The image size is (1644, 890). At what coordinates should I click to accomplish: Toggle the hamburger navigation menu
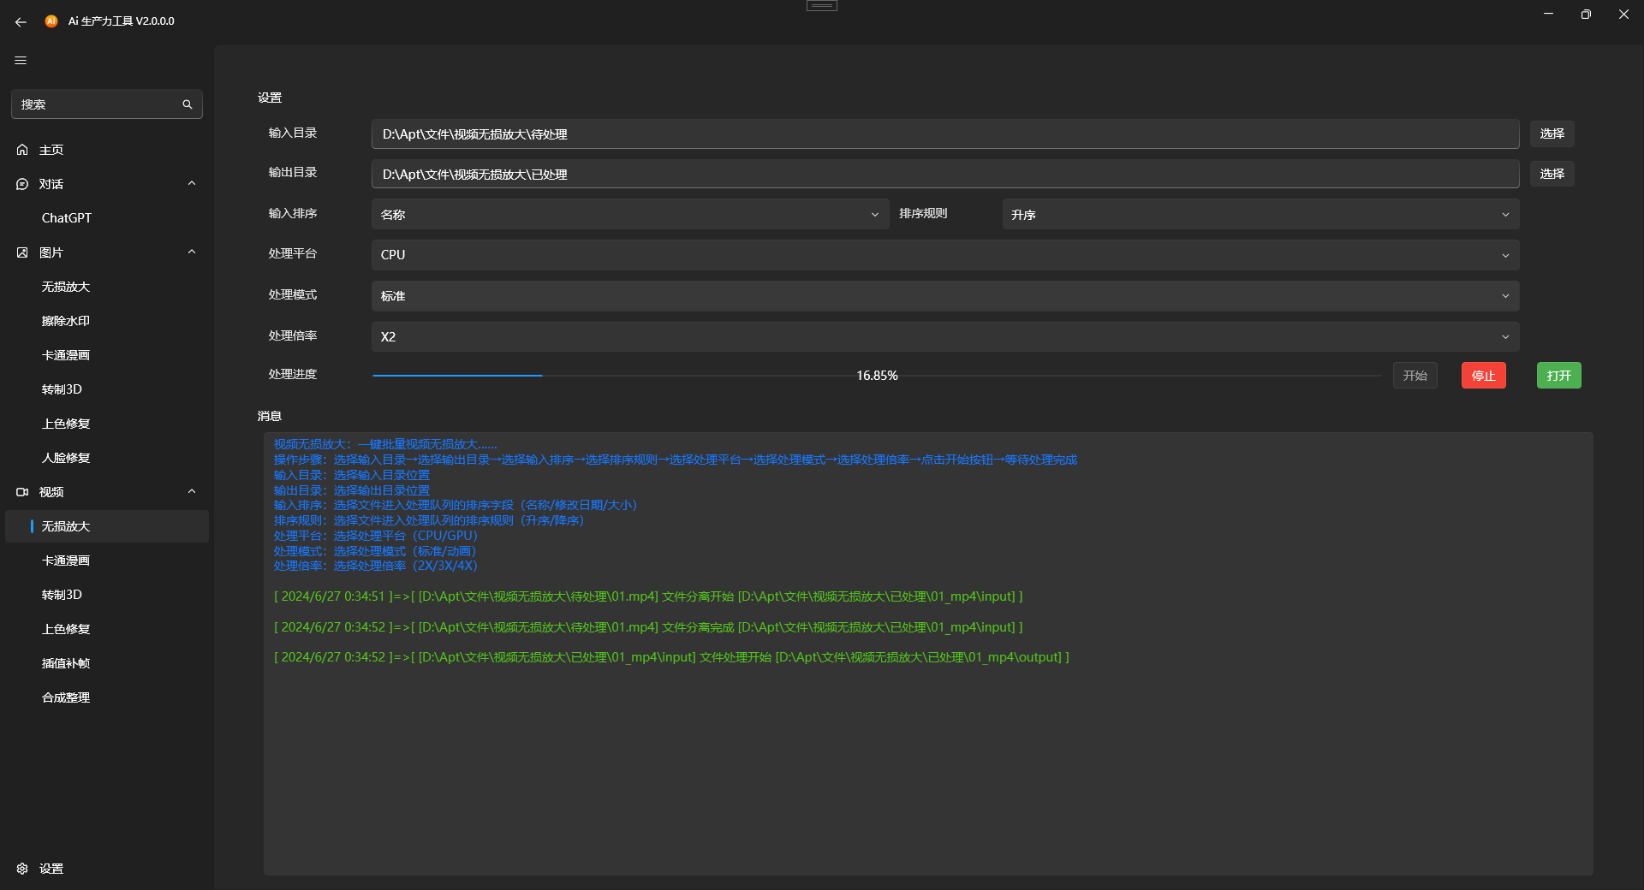pyautogui.click(x=21, y=60)
